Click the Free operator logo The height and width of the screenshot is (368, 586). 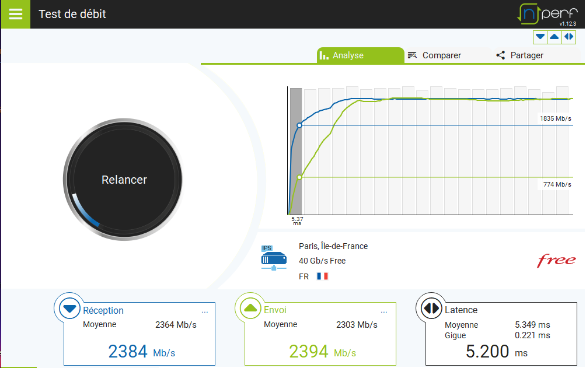point(556,260)
